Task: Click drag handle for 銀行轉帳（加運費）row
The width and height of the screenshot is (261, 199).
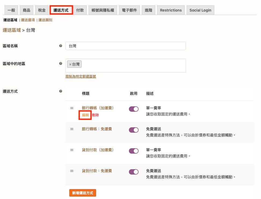Action: (72, 108)
